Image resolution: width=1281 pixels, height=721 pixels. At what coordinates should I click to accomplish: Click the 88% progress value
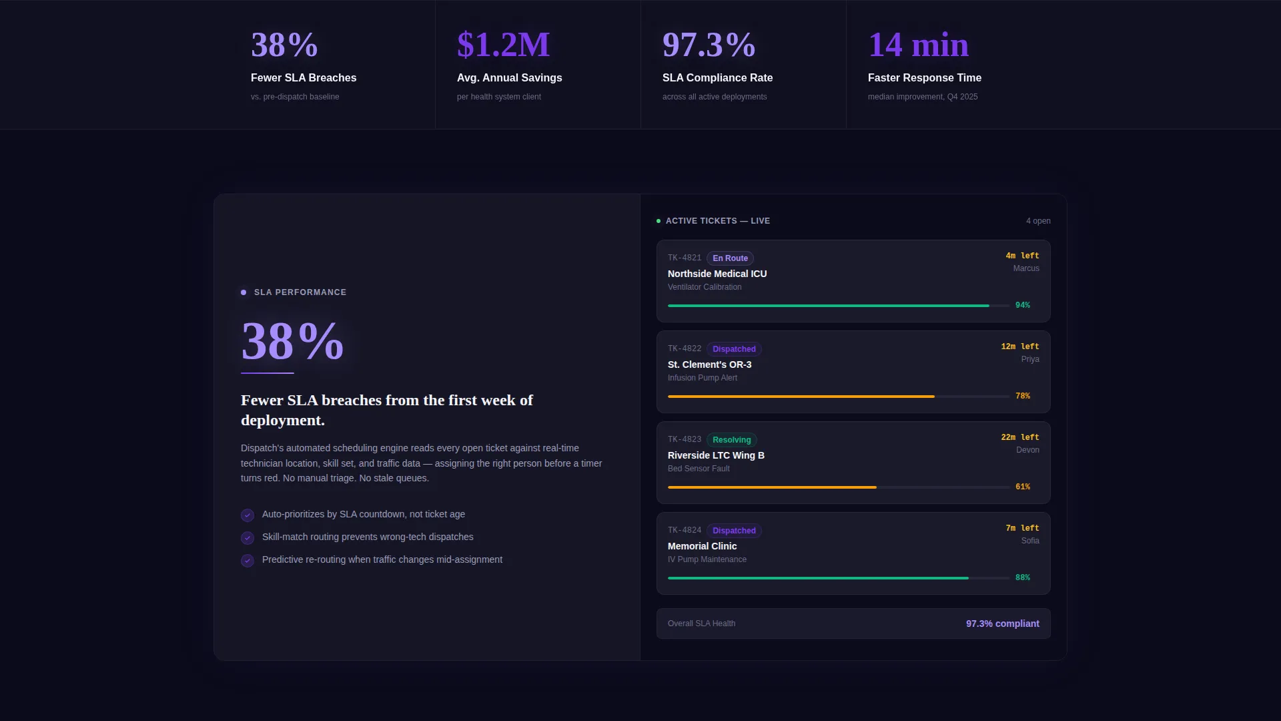coord(1023,577)
